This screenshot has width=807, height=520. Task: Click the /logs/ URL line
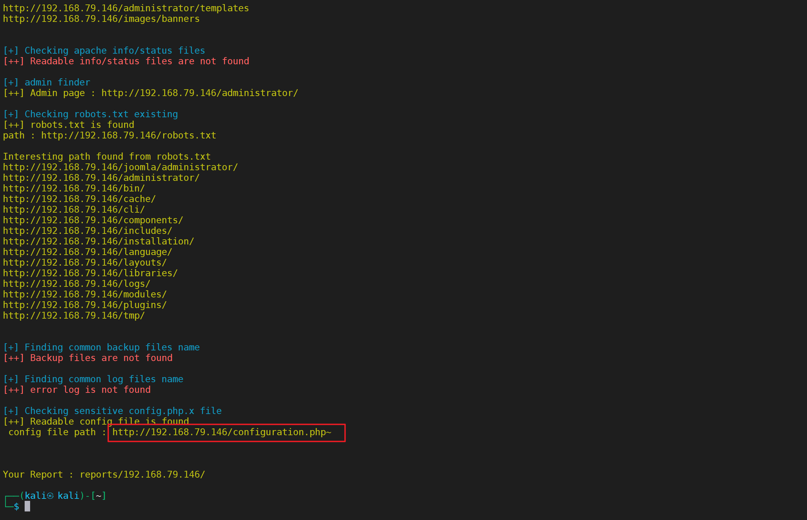coord(77,284)
